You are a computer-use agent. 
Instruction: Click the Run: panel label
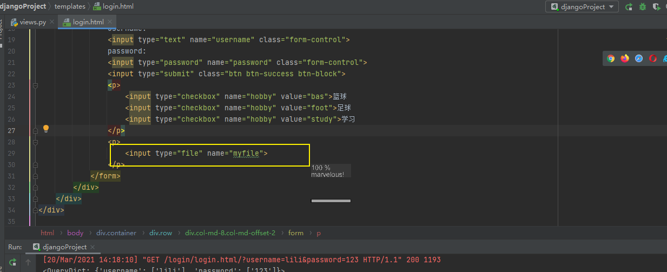[15, 247]
